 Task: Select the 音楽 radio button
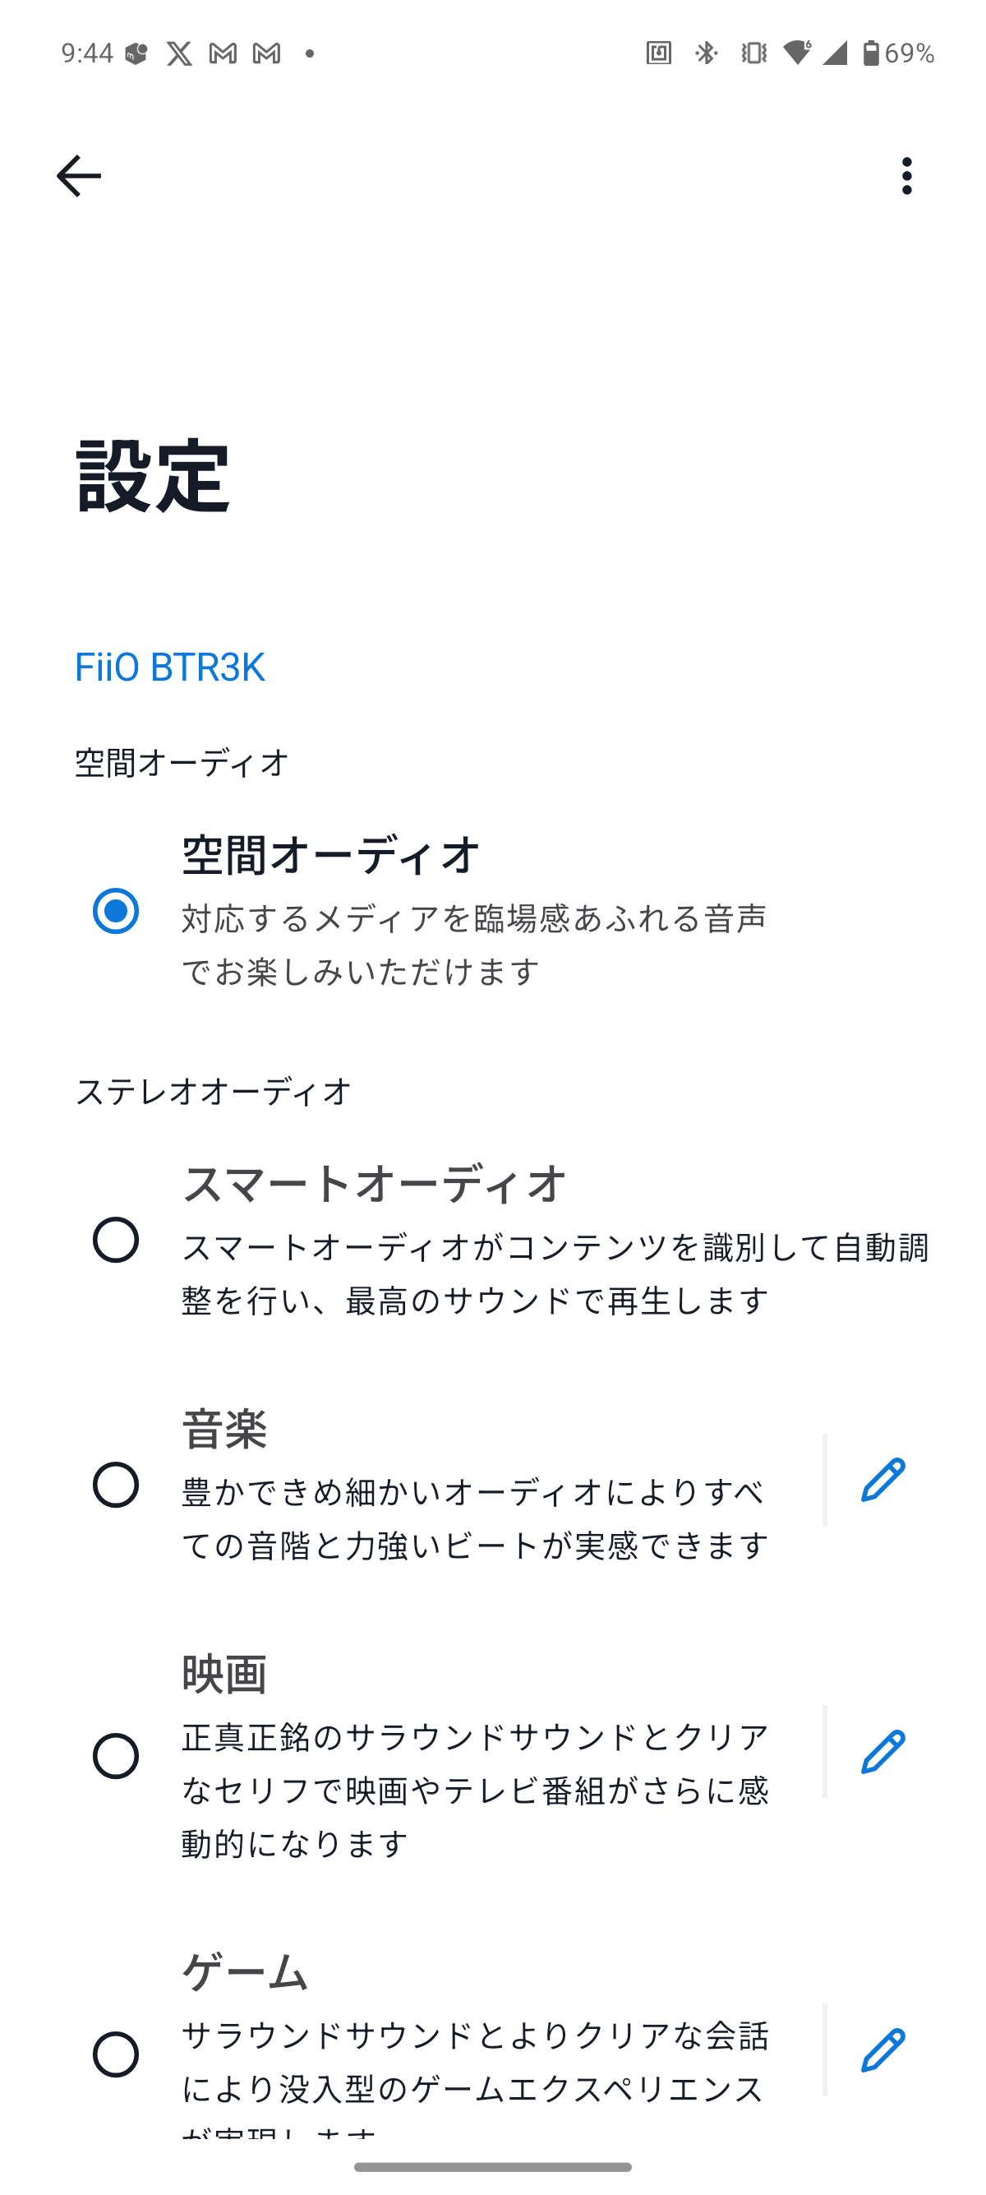click(116, 1485)
